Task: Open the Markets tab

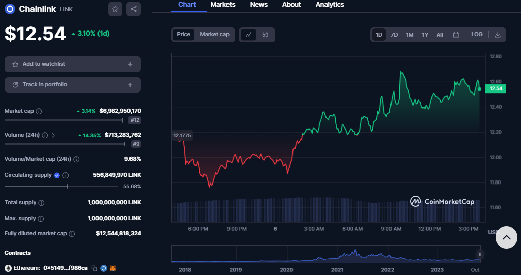Action: tap(222, 5)
